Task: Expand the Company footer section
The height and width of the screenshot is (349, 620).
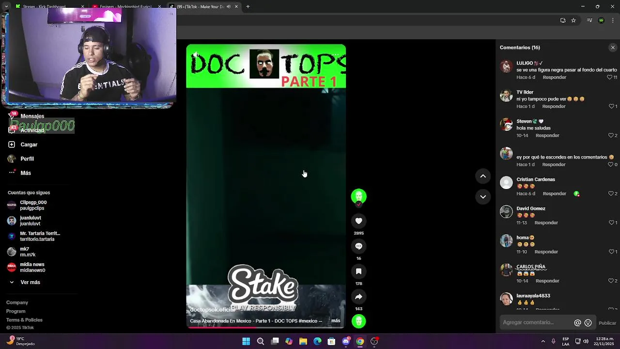Action: pos(17,302)
